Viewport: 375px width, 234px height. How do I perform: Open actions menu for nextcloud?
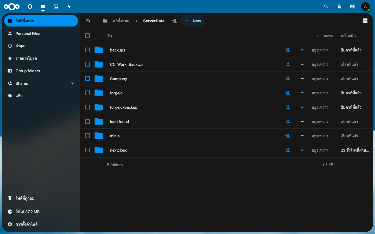click(x=303, y=150)
